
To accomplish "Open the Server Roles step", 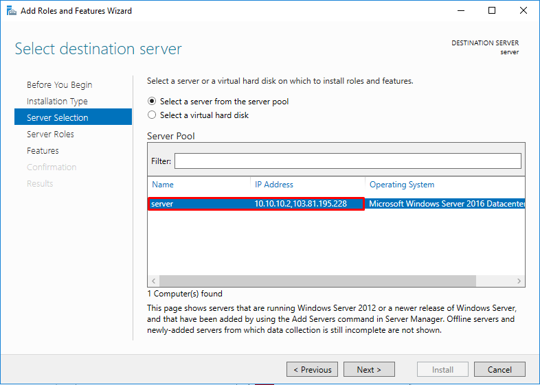I will [50, 135].
